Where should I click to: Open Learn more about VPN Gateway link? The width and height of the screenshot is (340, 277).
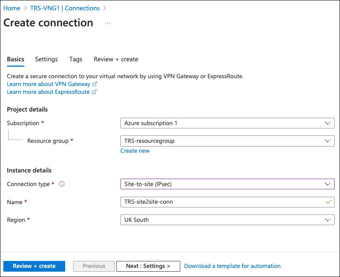pos(49,84)
